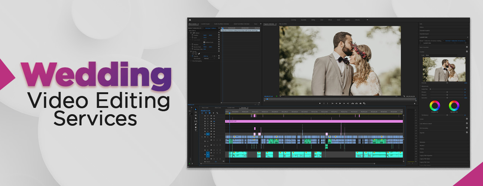Toggle Snap in the timeline header
The width and height of the screenshot is (483, 186).
point(206,113)
